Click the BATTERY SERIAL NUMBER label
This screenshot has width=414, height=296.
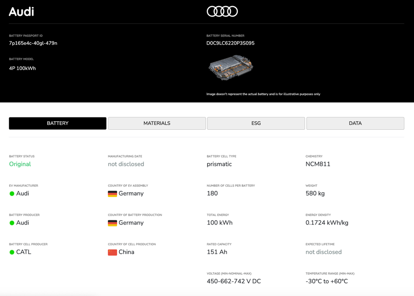click(x=225, y=36)
